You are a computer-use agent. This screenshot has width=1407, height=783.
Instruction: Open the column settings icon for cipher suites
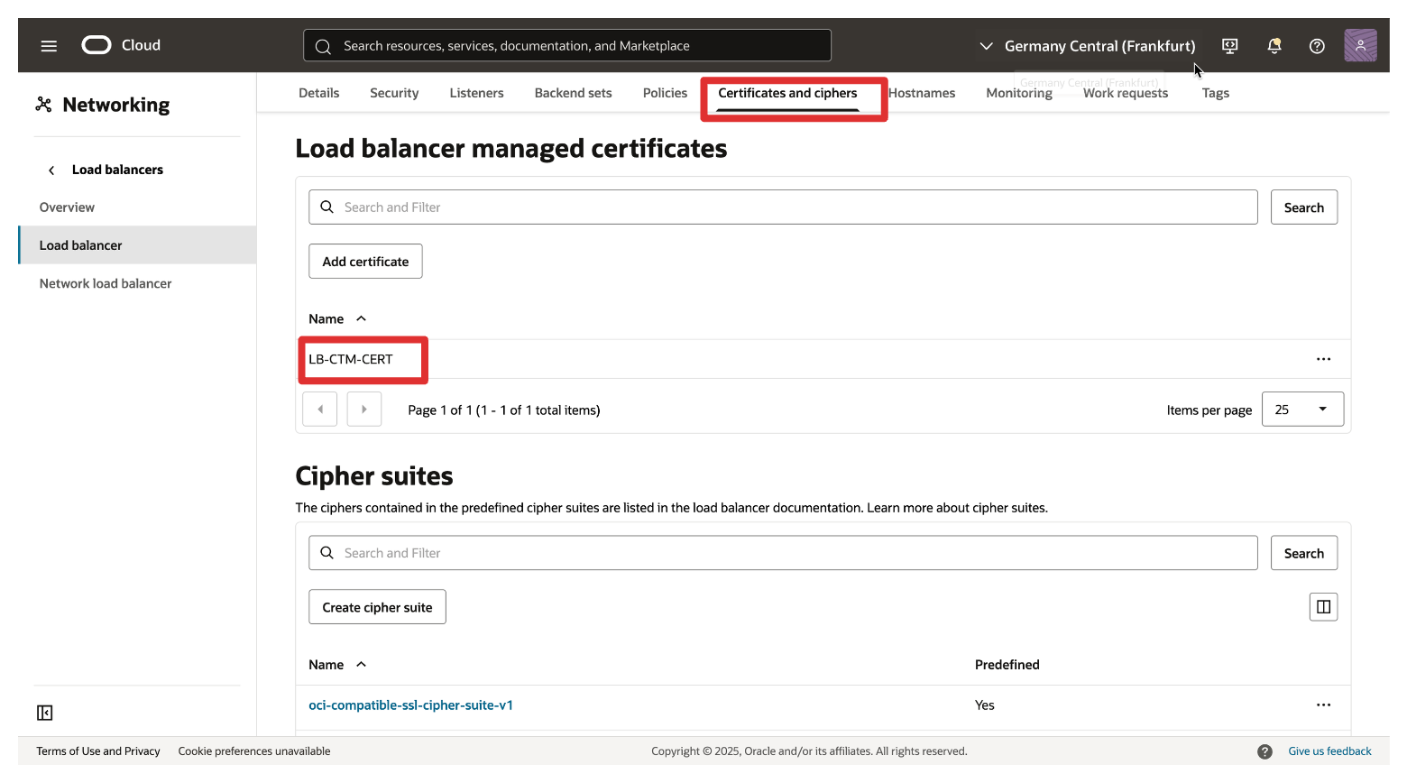click(x=1323, y=607)
